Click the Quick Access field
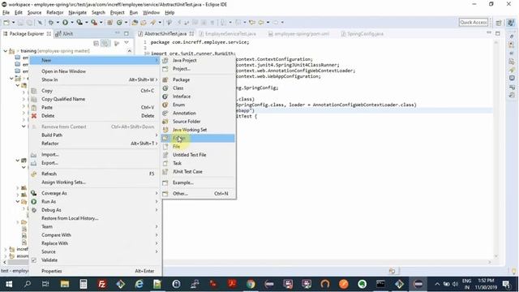 click(474, 22)
